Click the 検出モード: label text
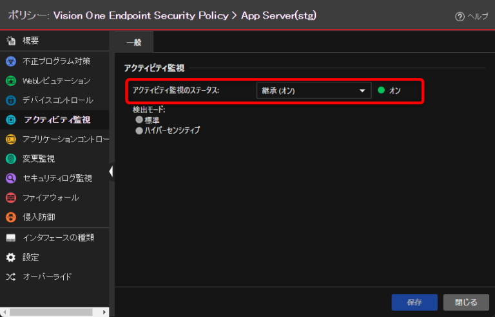 [149, 109]
